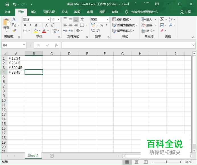
Task: Open the font name dropdown
Action: (x=48, y=20)
